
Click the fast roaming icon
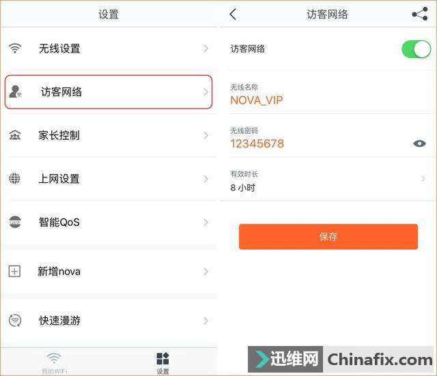pos(15,320)
